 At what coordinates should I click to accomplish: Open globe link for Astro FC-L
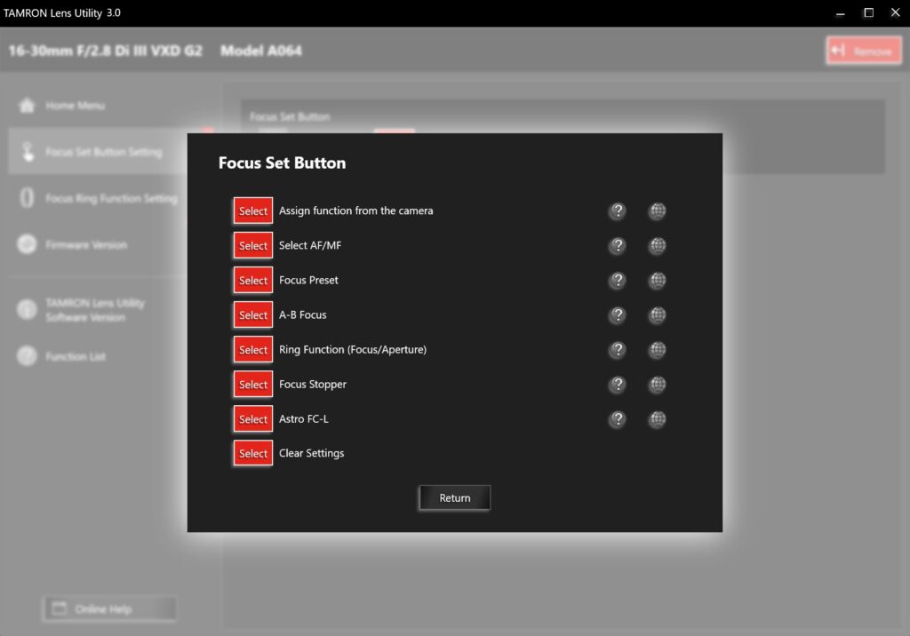tap(657, 419)
